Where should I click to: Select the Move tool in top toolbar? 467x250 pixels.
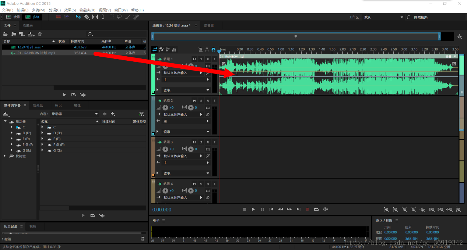(78, 17)
